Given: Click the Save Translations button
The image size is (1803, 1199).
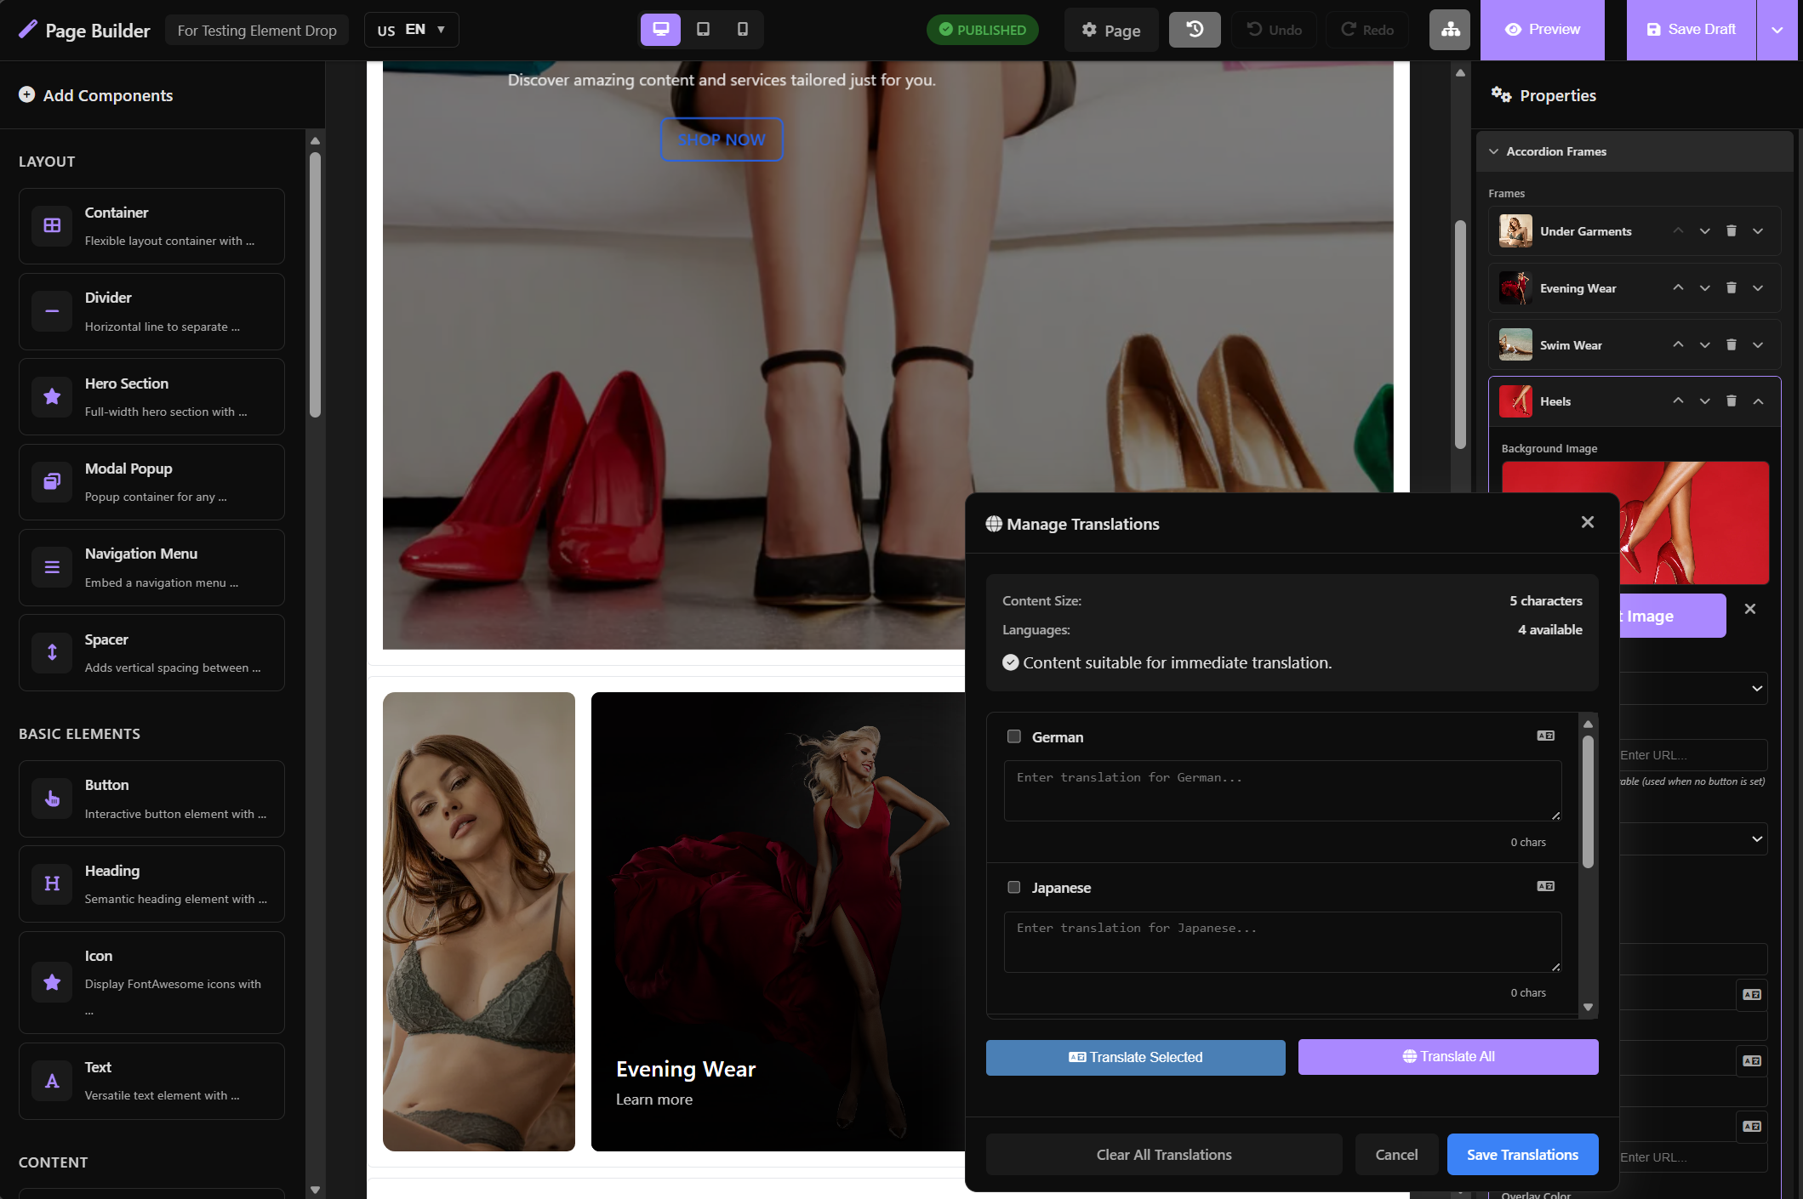Looking at the screenshot, I should click(1522, 1154).
